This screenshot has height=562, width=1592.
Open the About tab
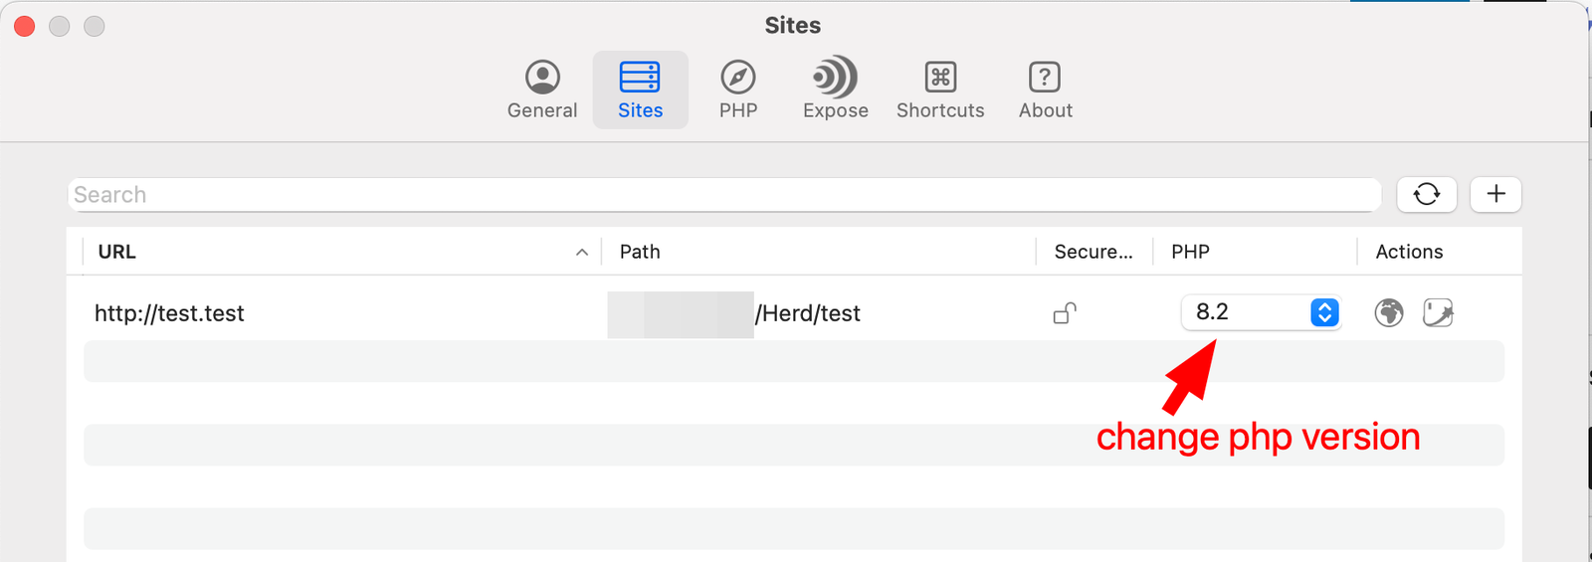point(1045,90)
